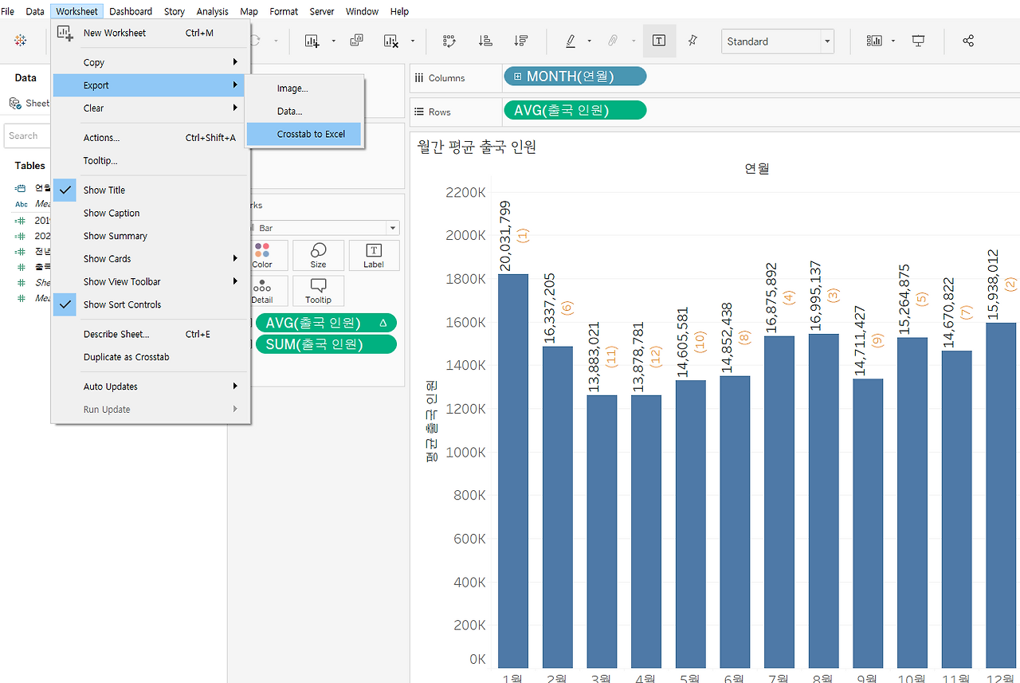Image resolution: width=1020 pixels, height=683 pixels.
Task: Open the Tooltip editor on the Marks card
Action: click(318, 291)
